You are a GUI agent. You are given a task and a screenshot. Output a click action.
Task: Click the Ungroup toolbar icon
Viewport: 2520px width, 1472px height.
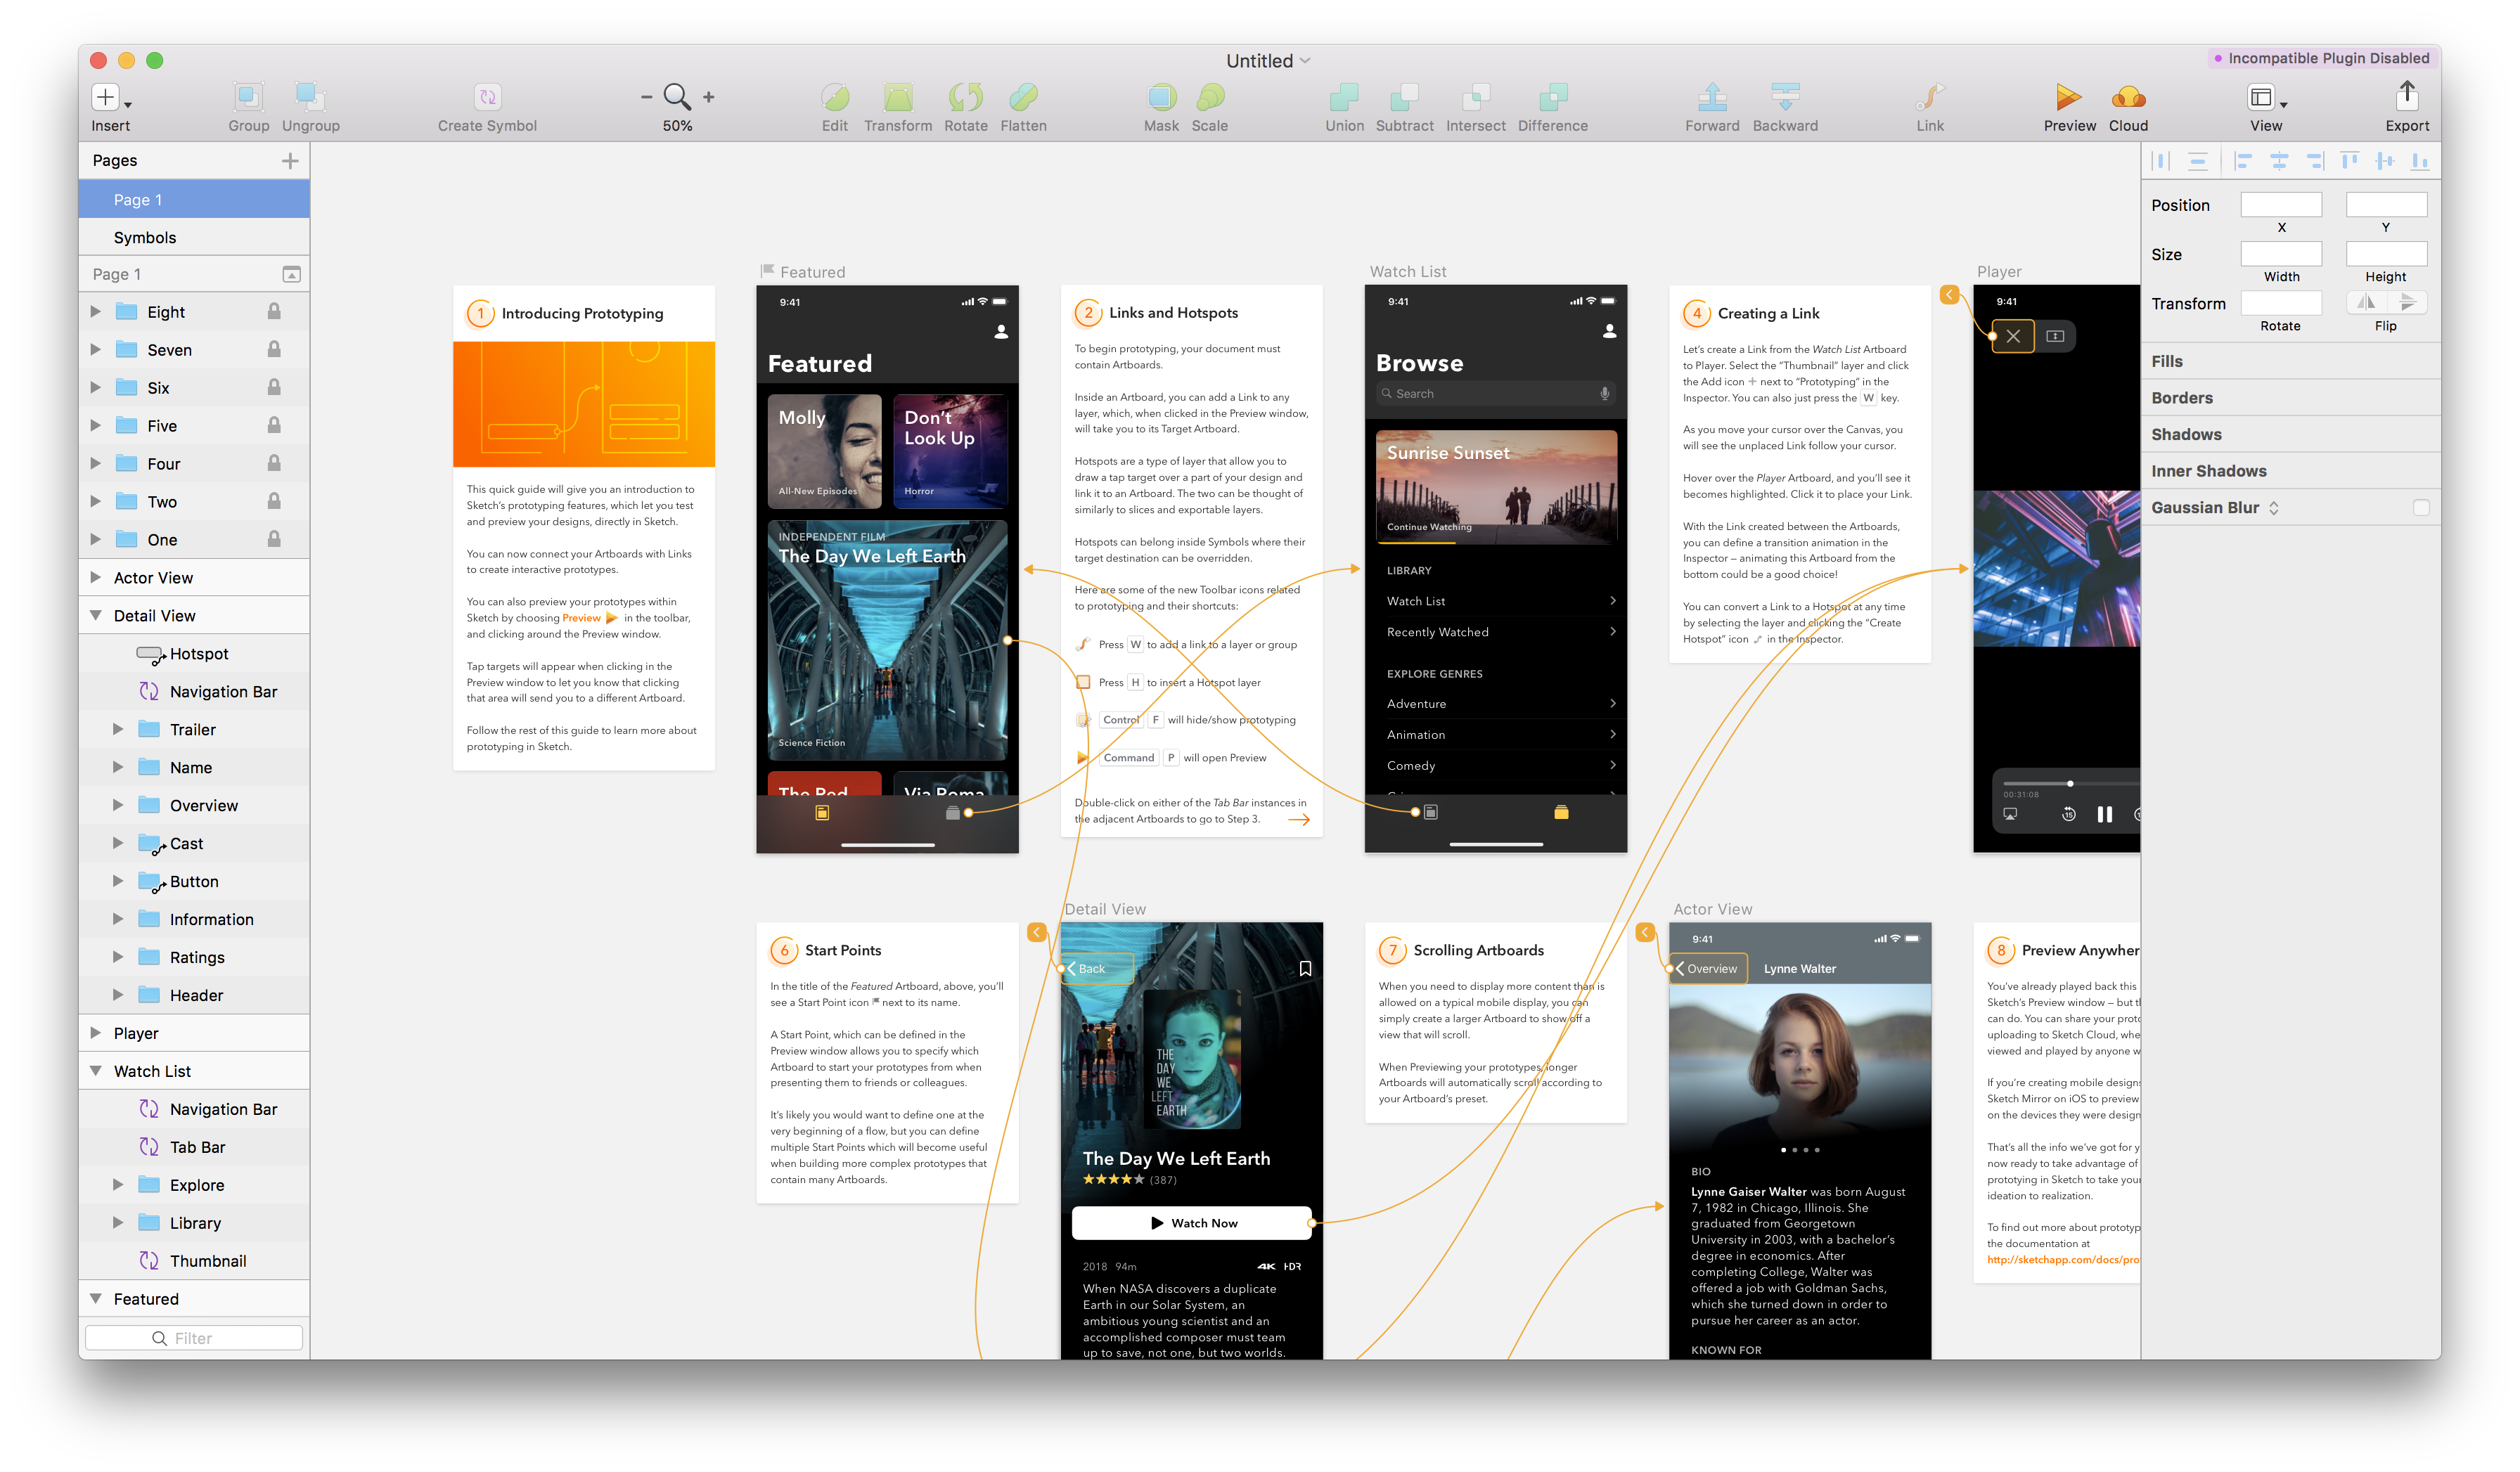310,97
